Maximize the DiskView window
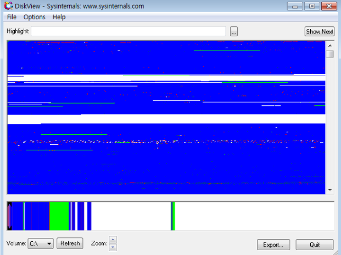 pos(312,6)
